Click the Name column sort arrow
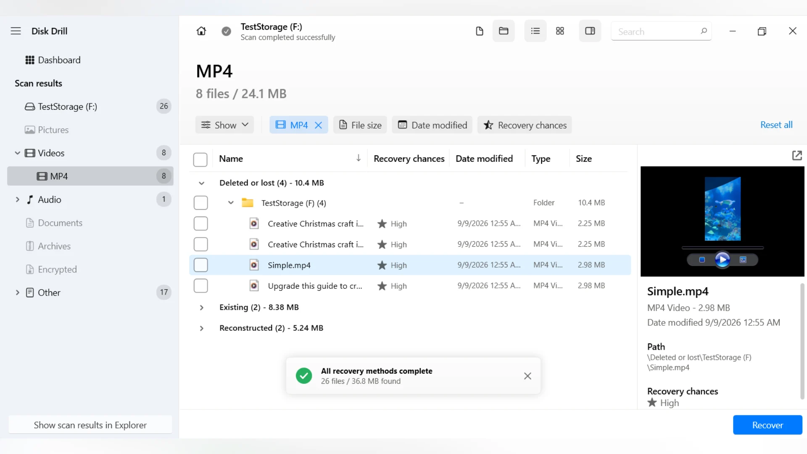The image size is (807, 454). [358, 158]
